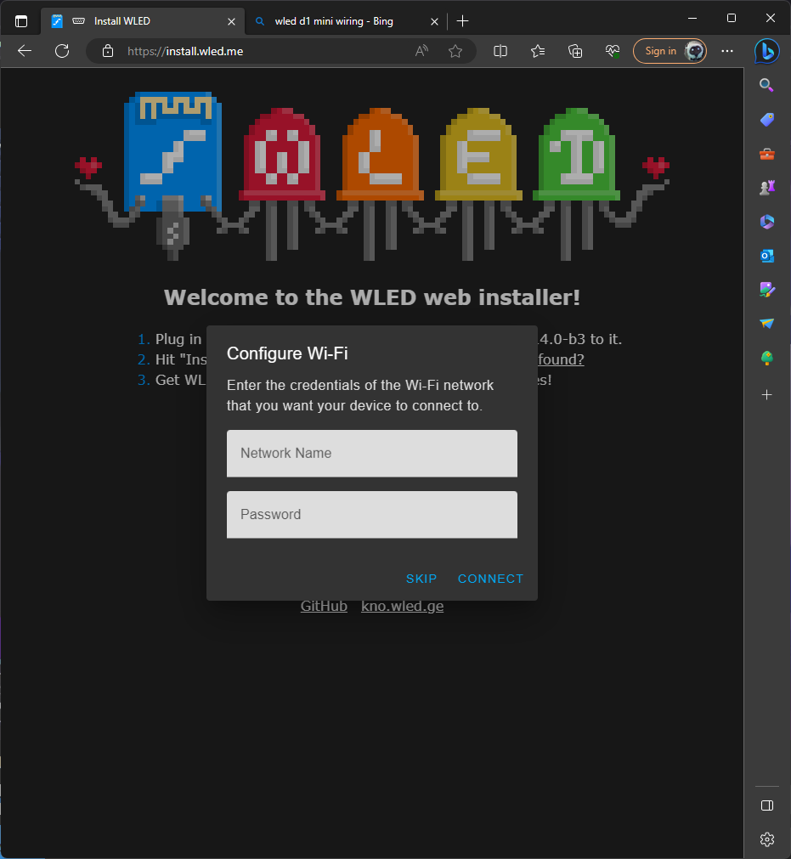Open the Tools sidebar panel
Image resolution: width=791 pixels, height=859 pixels.
coord(766,154)
